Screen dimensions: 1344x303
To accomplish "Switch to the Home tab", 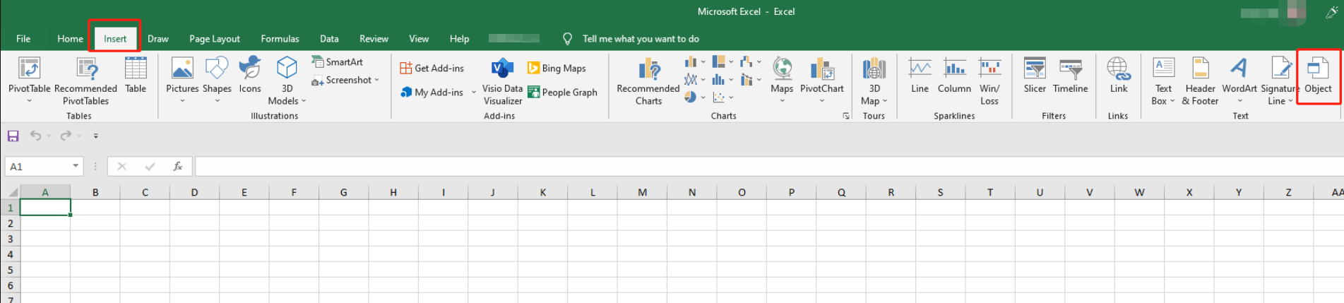I will [70, 39].
